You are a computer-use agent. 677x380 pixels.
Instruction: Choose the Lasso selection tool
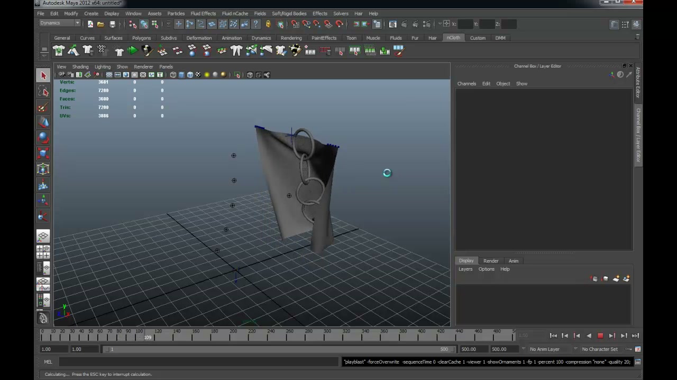[43, 91]
